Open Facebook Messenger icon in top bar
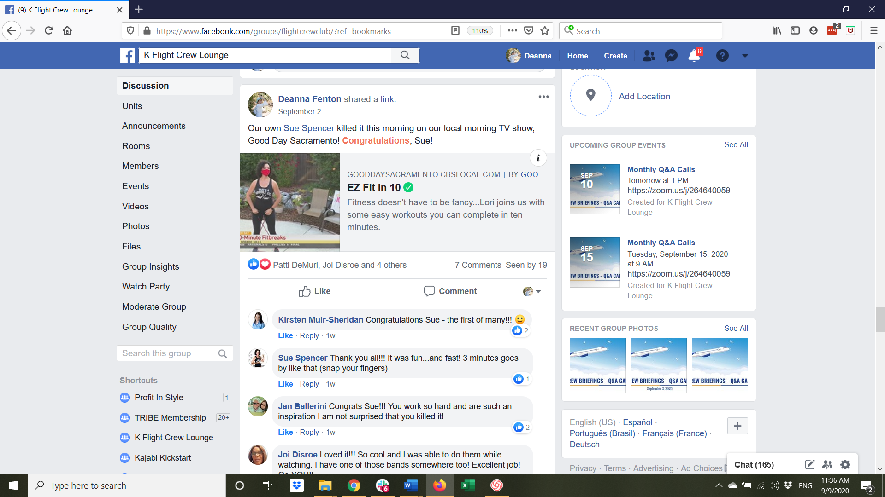The image size is (885, 497). (x=671, y=56)
